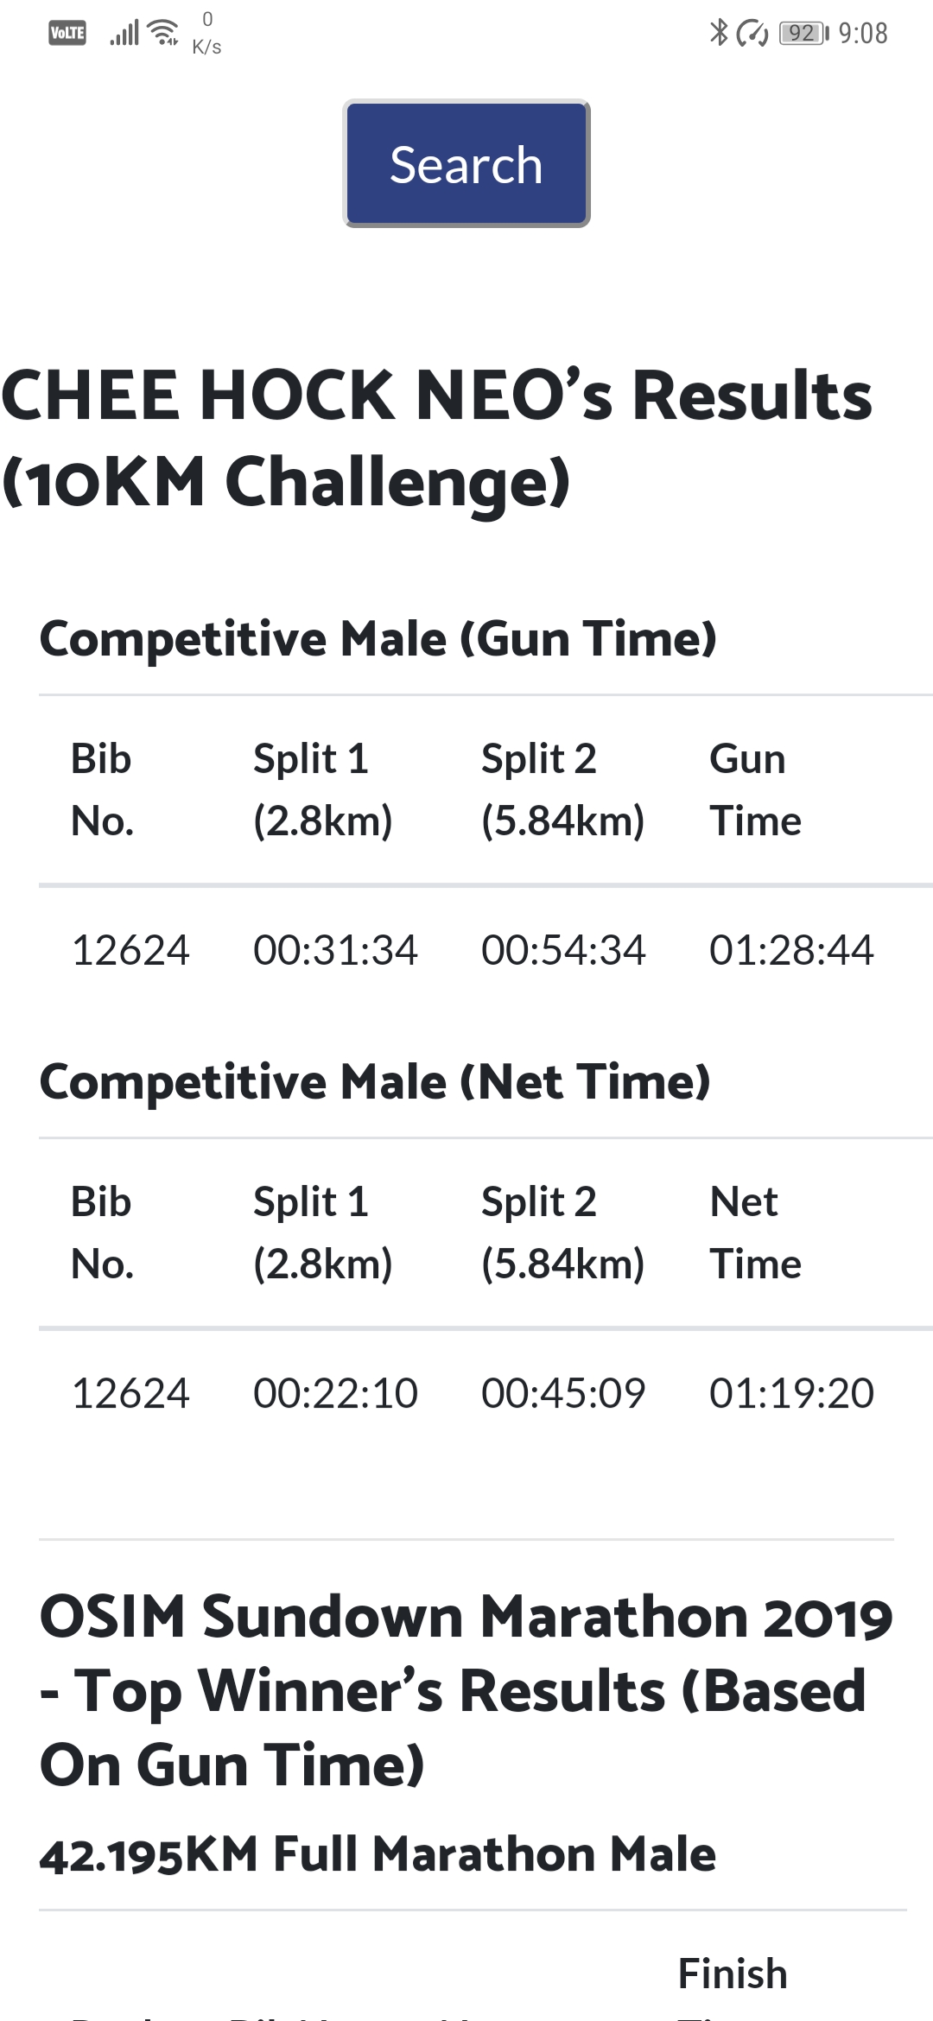Tap bib number 12624 in Gun Time table

click(x=130, y=950)
